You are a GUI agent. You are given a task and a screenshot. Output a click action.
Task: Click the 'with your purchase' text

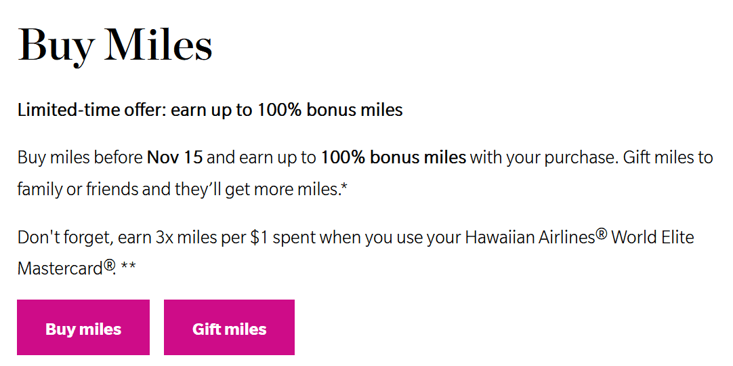point(532,158)
